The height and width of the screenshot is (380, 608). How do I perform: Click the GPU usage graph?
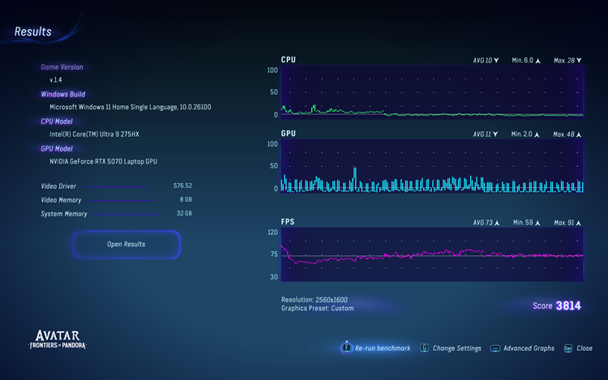pos(432,166)
